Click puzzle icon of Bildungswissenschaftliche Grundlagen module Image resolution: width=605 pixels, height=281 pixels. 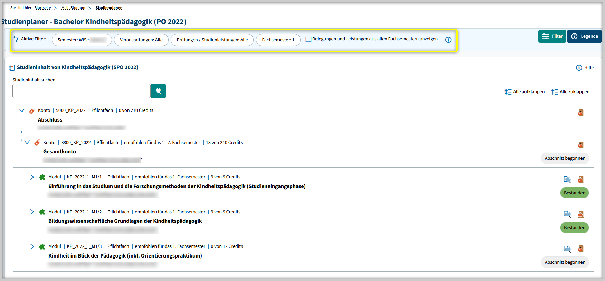42,212
